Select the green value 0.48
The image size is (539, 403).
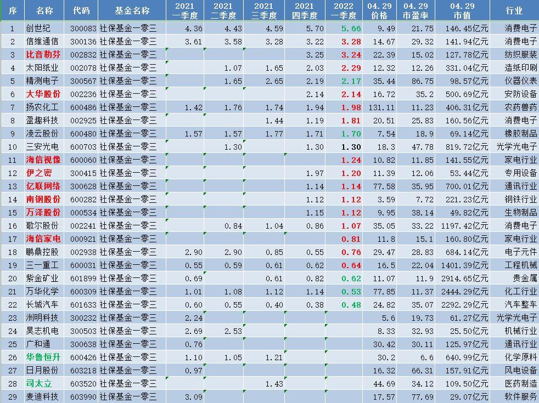(351, 305)
